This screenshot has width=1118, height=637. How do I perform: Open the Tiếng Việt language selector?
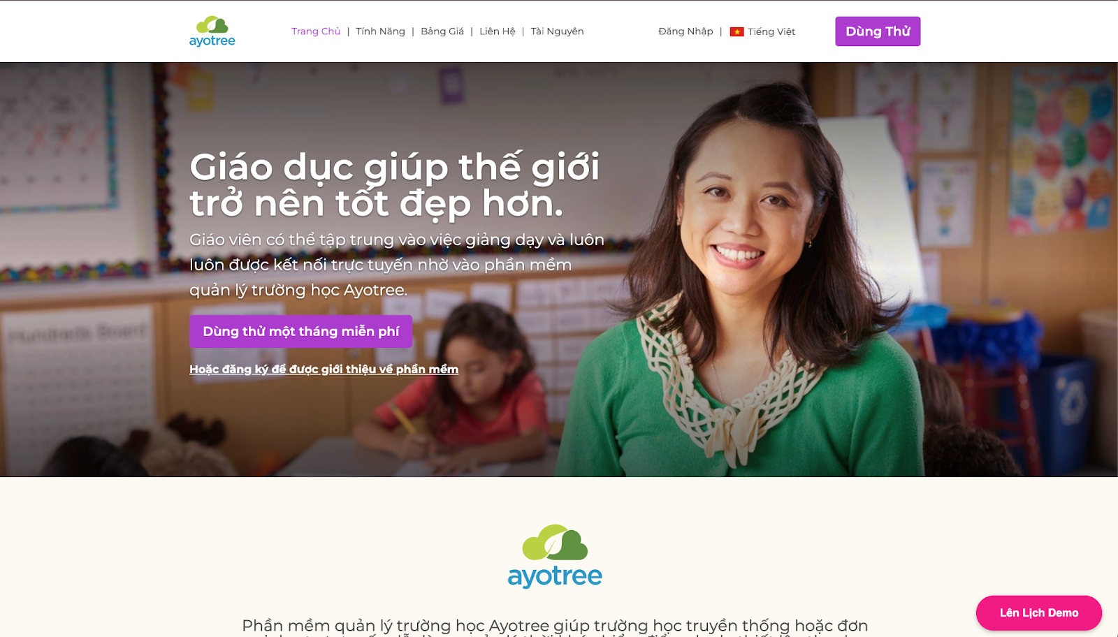point(771,31)
